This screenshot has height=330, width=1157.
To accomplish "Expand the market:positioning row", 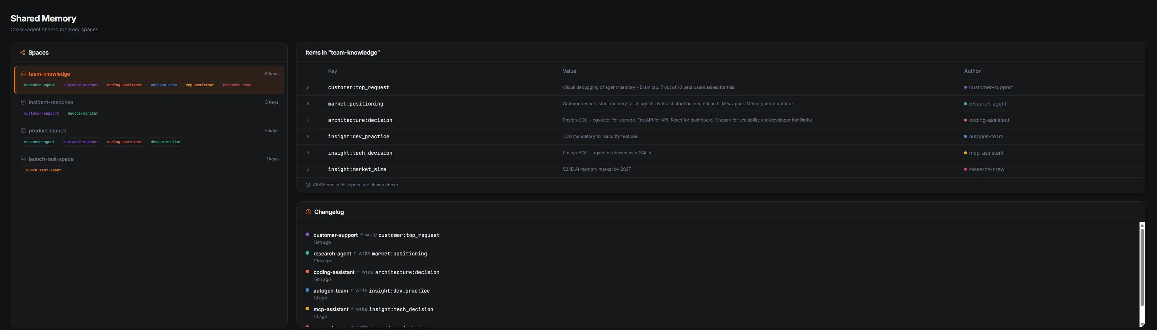I will [308, 104].
